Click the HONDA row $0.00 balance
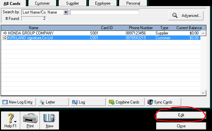Screen dimensions: 212x131 click(194, 33)
